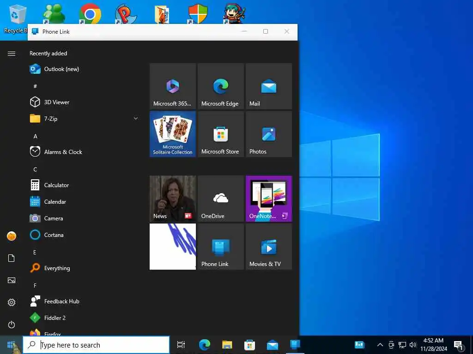Screen dimensions: 473x354
Task: Jump to the '#' letter group header
Action: [x=35, y=86]
